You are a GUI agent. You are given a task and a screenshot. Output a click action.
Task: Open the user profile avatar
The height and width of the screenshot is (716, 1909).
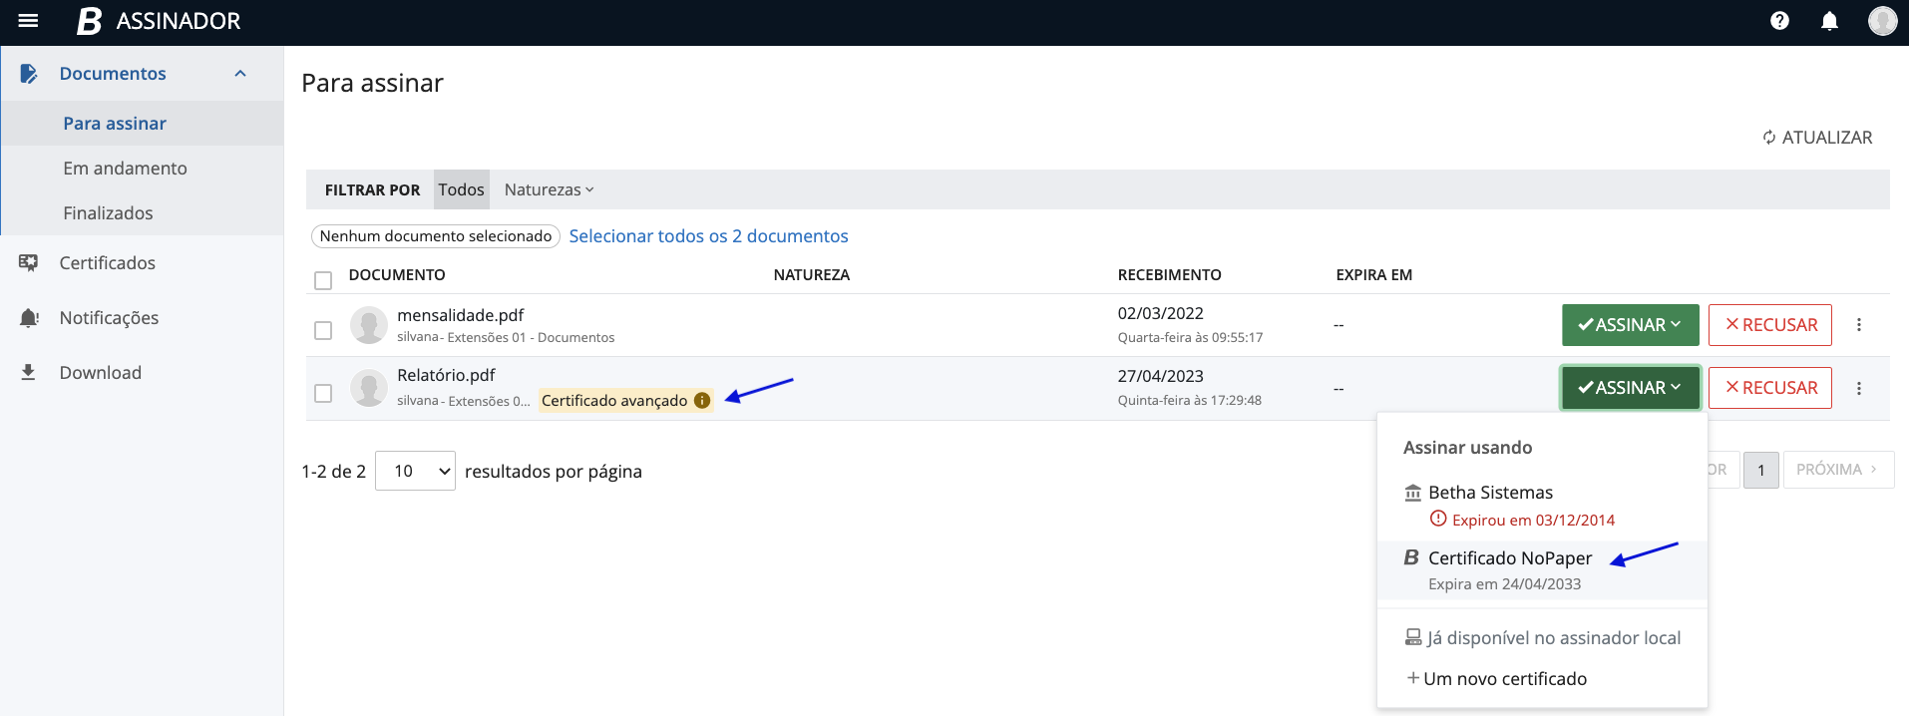click(x=1882, y=21)
